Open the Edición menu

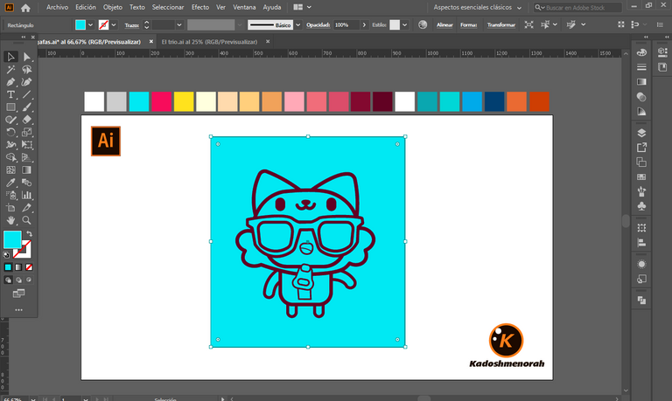[86, 7]
